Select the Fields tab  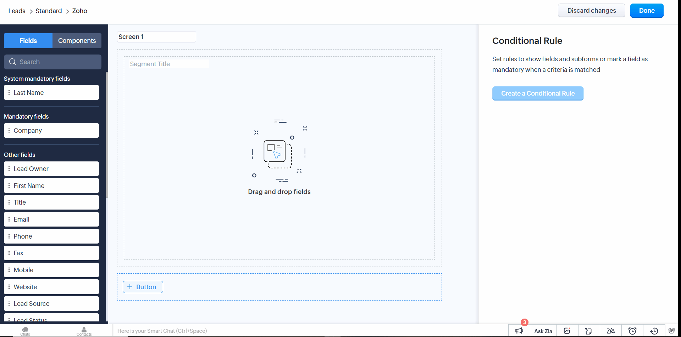[x=28, y=41]
